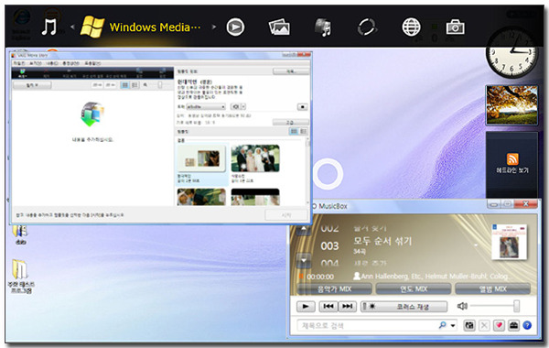Skip to previous track in MusicBox
The image size is (549, 348).
point(328,306)
